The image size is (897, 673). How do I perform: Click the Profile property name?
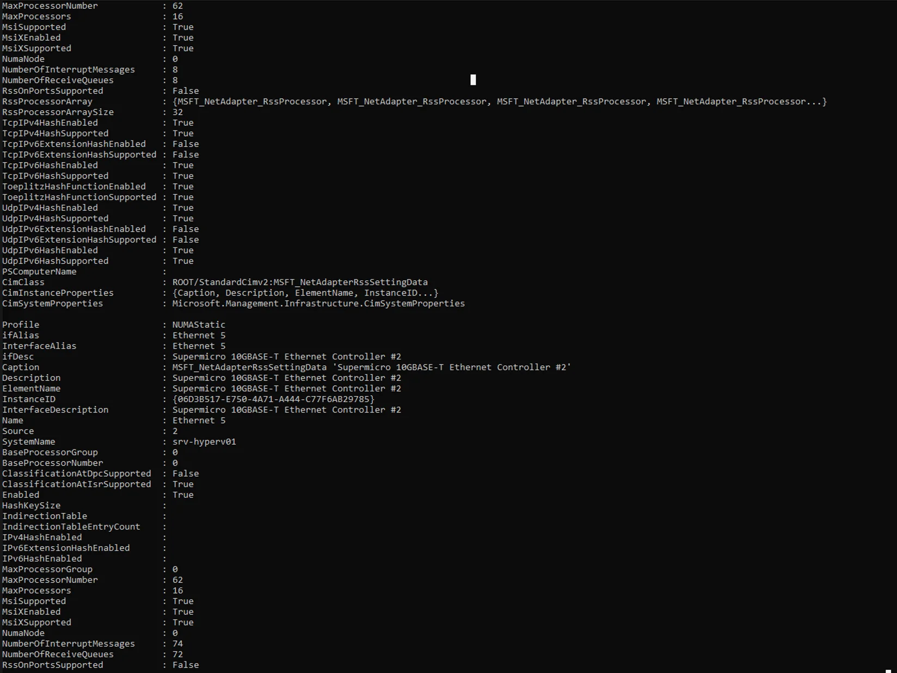point(21,324)
